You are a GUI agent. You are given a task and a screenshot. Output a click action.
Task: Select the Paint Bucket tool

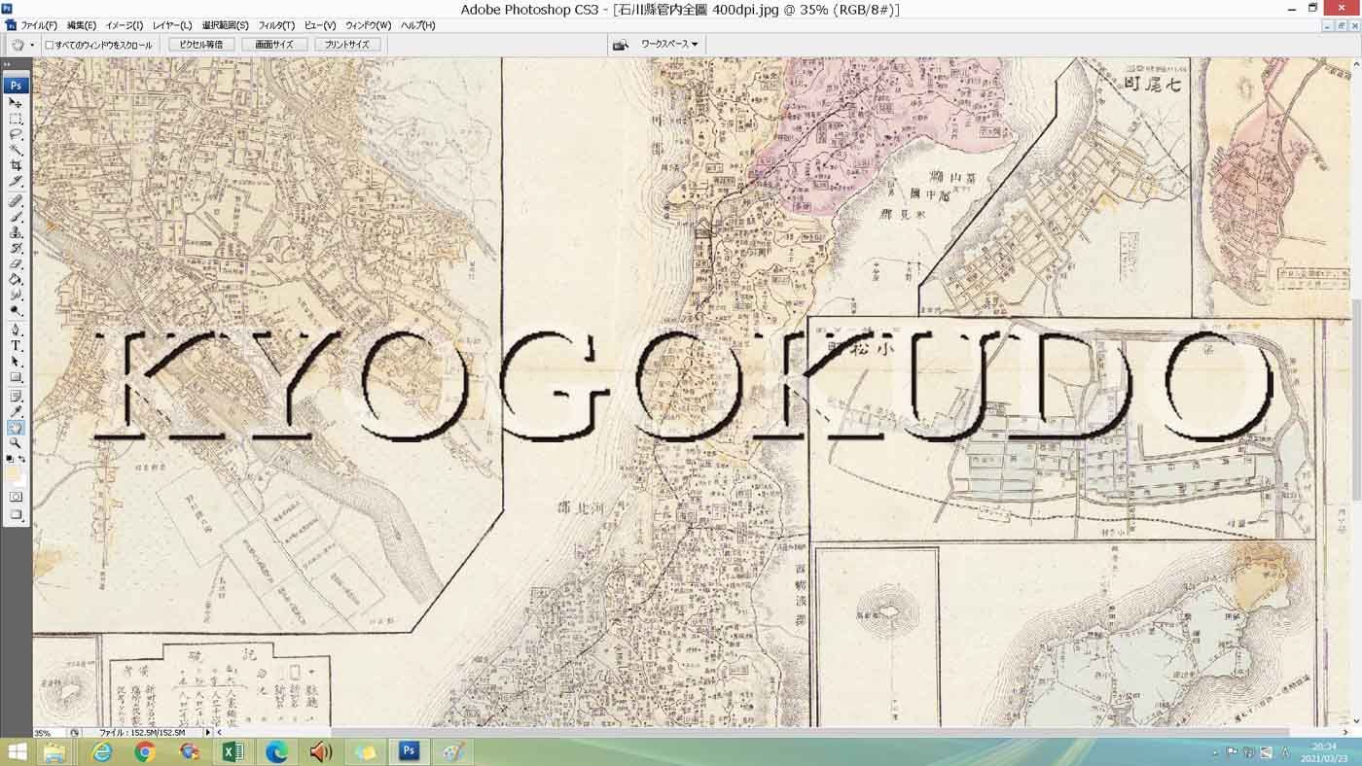coord(16,279)
